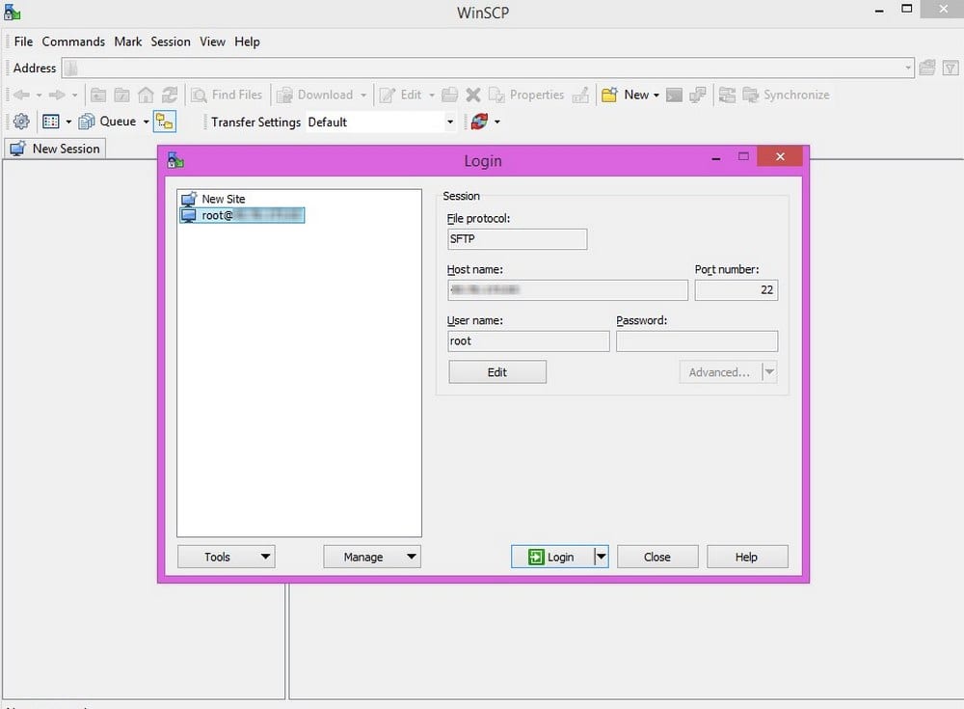
Task: Click the open directory icon beside Address bar
Action: 927,68
